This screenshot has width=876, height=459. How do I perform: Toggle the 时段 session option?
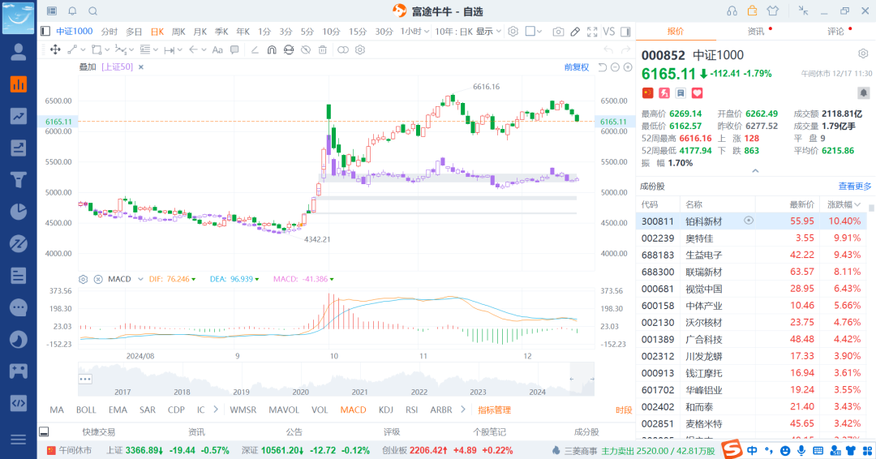click(x=624, y=410)
